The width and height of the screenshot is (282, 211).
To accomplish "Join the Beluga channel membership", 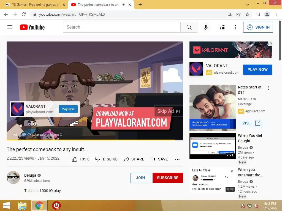I will pyautogui.click(x=140, y=178).
